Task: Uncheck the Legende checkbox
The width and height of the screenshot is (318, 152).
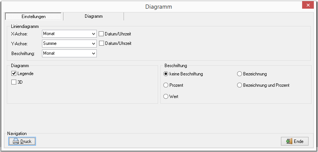Action: tap(14, 74)
